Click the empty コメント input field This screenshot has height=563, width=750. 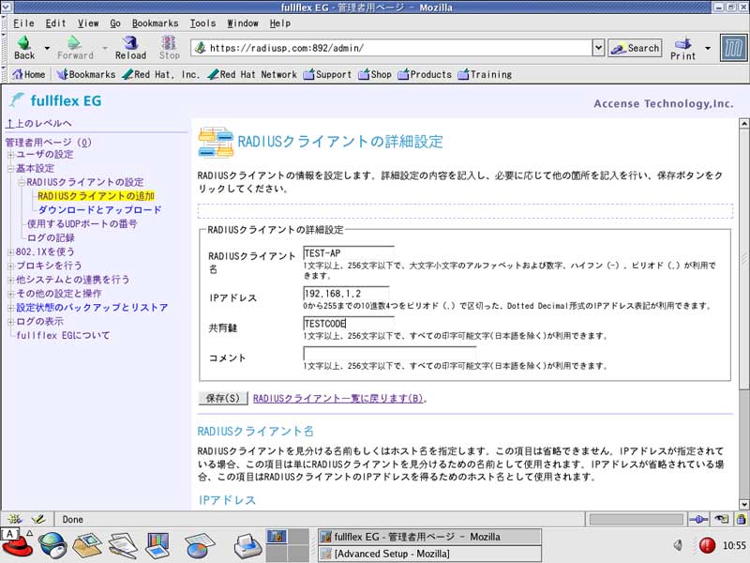[390, 354]
